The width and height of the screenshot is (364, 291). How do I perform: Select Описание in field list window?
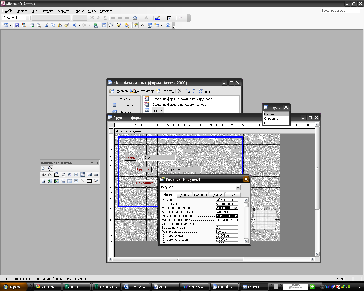(271, 119)
